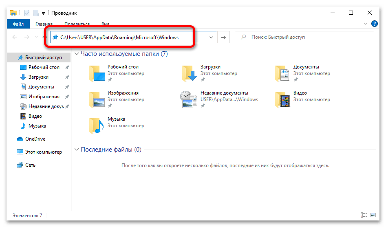Click the Последние файлы (0) header text

click(x=111, y=150)
